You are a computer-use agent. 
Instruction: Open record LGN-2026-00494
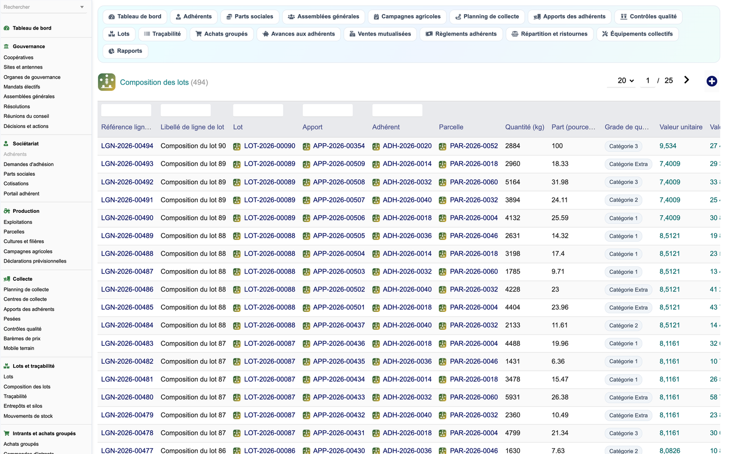coord(127,146)
